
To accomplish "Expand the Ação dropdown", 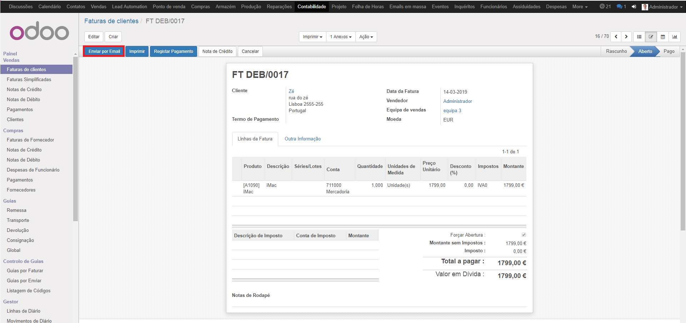I will tap(366, 37).
